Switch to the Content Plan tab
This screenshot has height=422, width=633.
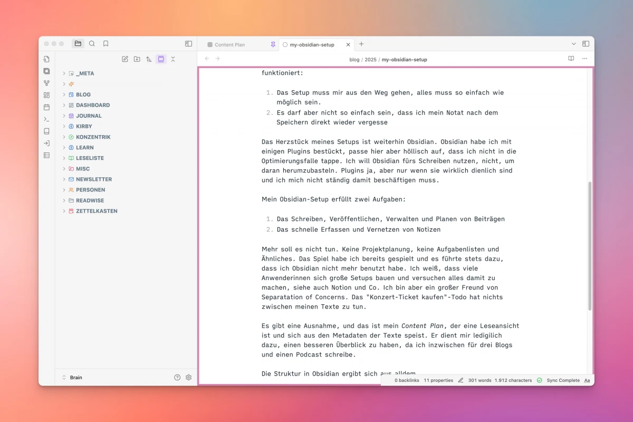tap(229, 45)
